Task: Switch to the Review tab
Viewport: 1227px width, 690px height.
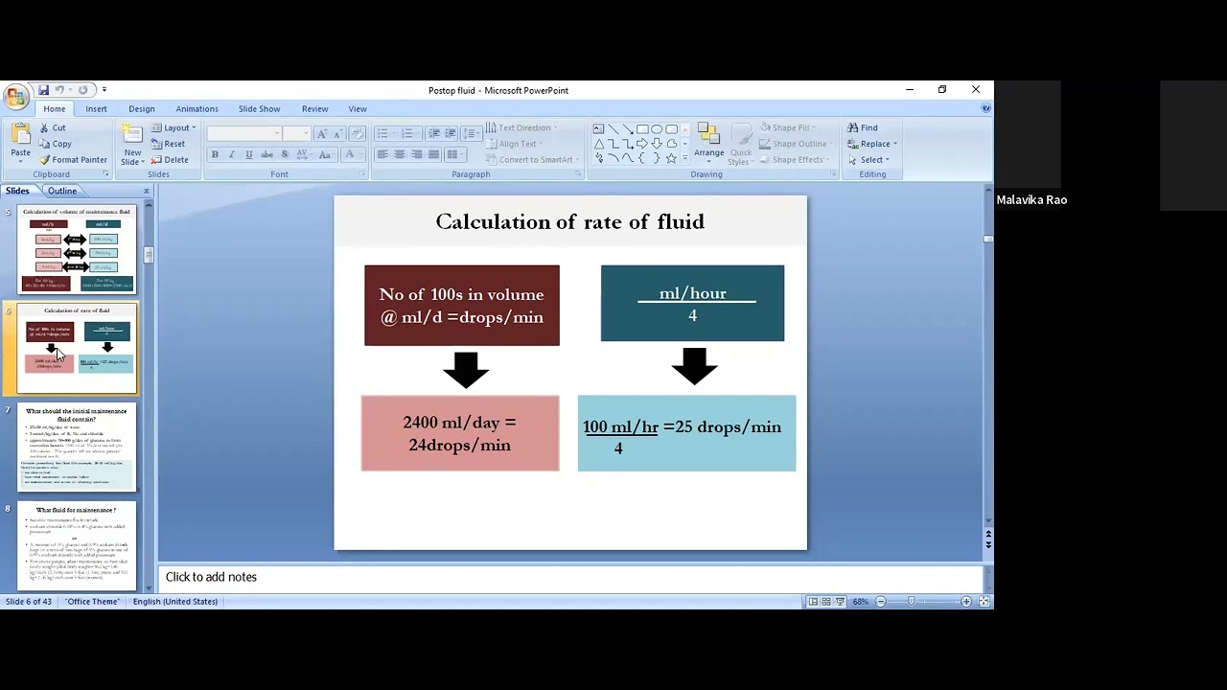Action: click(x=314, y=109)
